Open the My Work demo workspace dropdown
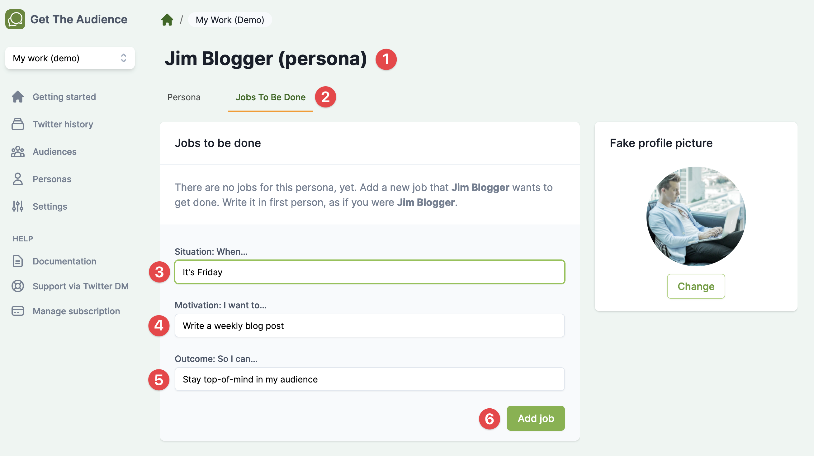814x456 pixels. pyautogui.click(x=69, y=58)
